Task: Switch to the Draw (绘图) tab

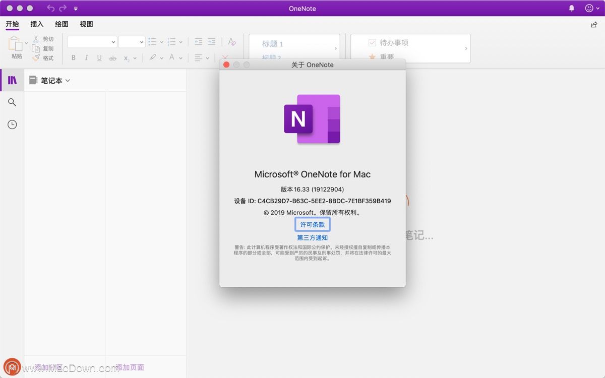Action: click(x=62, y=24)
